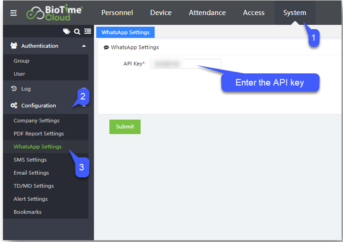Switch to the Access menu
The image size is (343, 242).
point(254,13)
